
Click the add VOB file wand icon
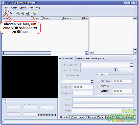click(x=6, y=13)
